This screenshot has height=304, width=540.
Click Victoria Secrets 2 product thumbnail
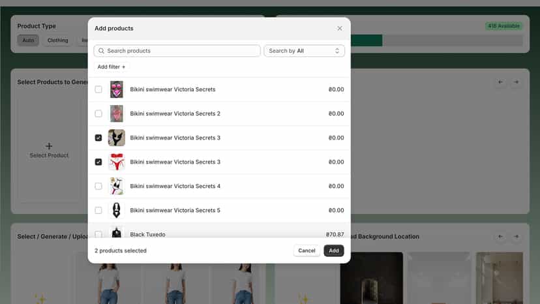[x=116, y=114]
